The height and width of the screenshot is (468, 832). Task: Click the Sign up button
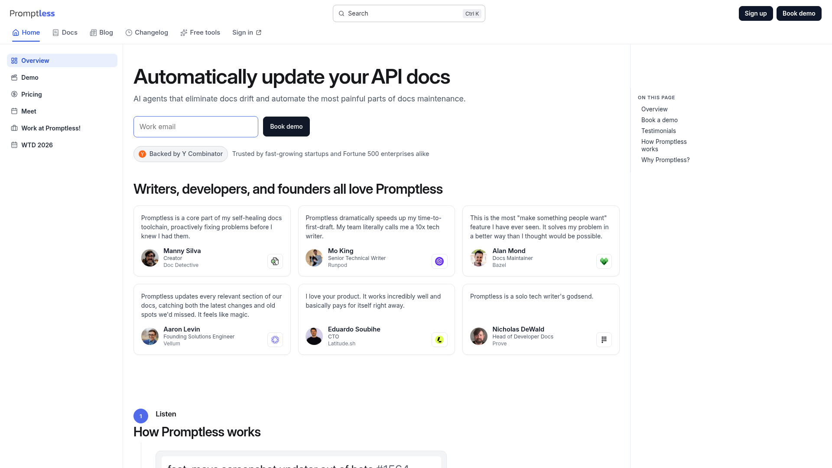[755, 13]
